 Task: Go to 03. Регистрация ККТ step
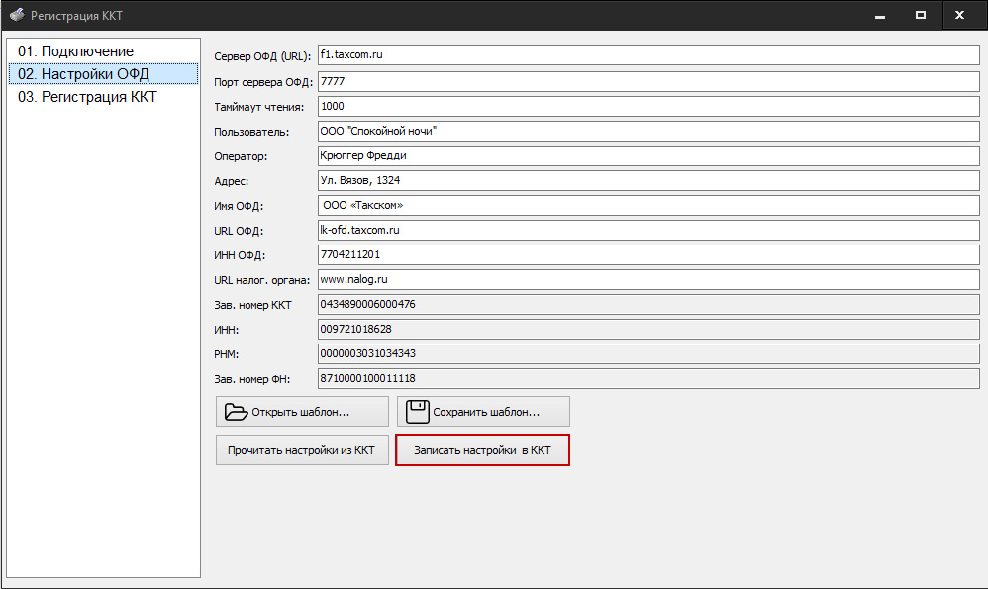87,97
